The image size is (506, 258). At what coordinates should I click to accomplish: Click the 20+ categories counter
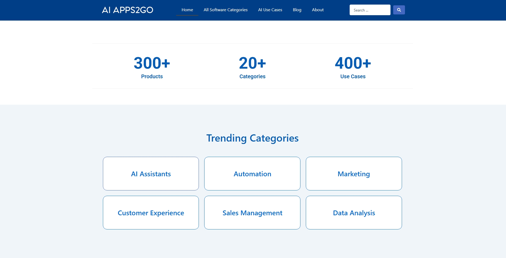pos(252,63)
